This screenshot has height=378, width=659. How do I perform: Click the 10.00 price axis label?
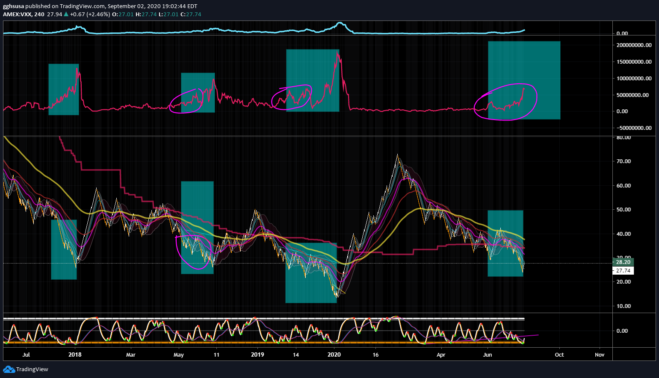pos(623,306)
